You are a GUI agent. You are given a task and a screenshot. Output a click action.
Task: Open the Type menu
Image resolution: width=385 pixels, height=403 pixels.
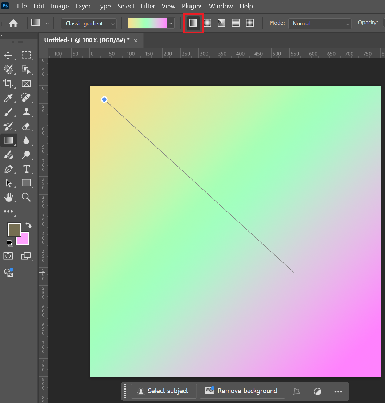[104, 6]
